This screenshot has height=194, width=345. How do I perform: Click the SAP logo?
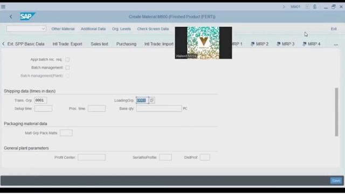[27, 17]
